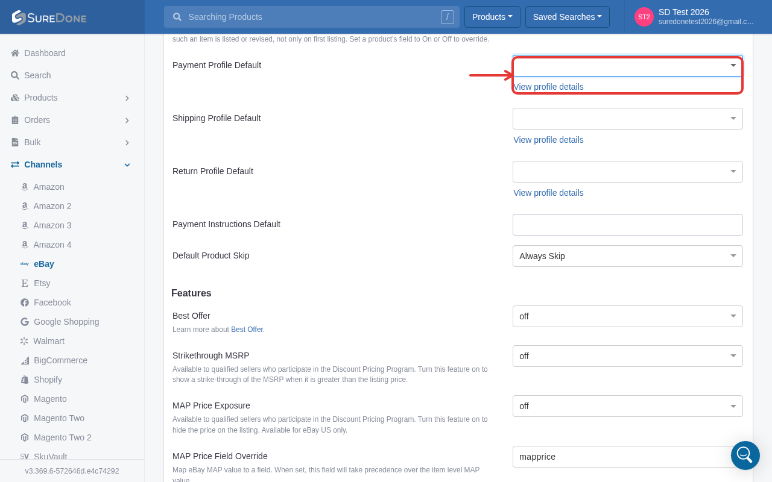Click the ST2 user avatar
This screenshot has height=482, width=772.
coord(644,17)
